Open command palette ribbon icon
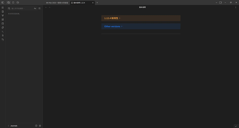The width and height of the screenshot is (239, 128). click(3, 31)
